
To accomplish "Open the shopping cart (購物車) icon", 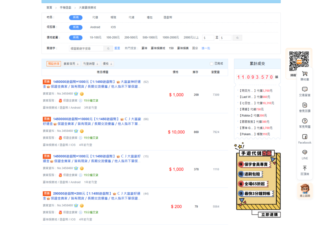I will pyautogui.click(x=304, y=74).
